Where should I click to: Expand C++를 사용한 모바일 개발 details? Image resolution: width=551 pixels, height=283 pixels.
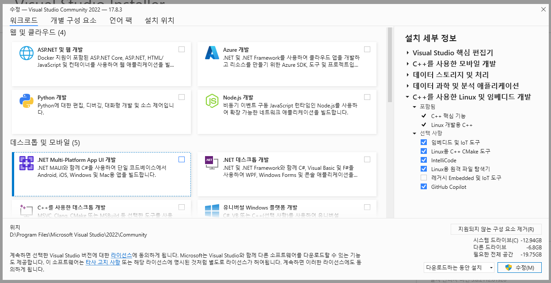coord(407,64)
